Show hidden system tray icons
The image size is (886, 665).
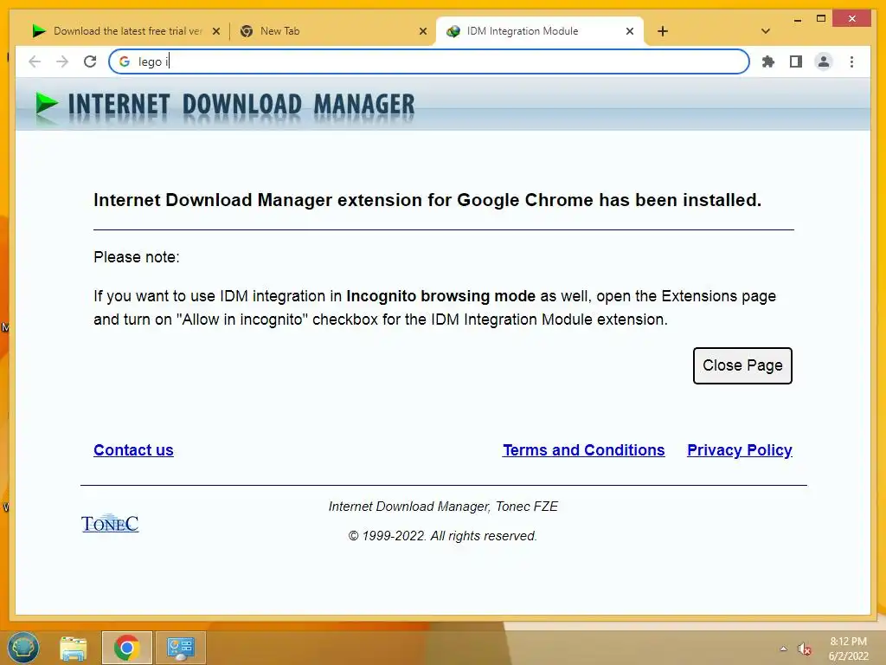pyautogui.click(x=783, y=649)
